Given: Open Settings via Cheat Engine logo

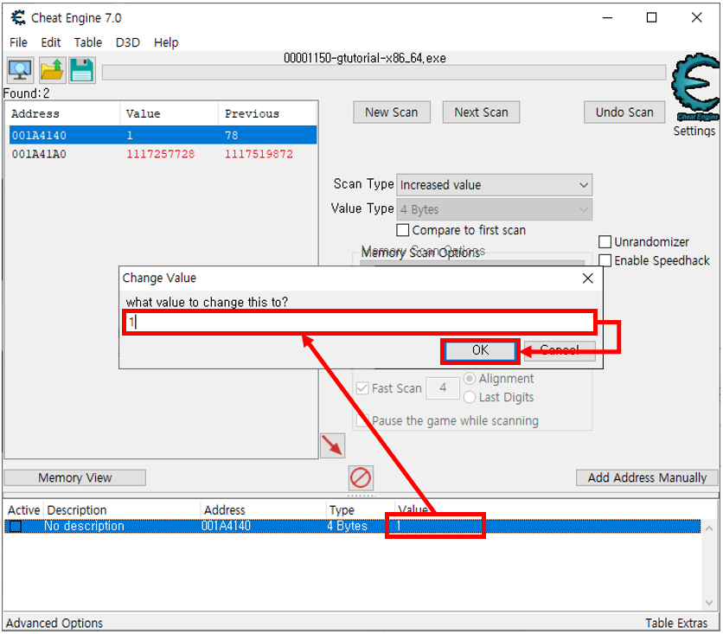Looking at the screenshot, I should [x=694, y=87].
